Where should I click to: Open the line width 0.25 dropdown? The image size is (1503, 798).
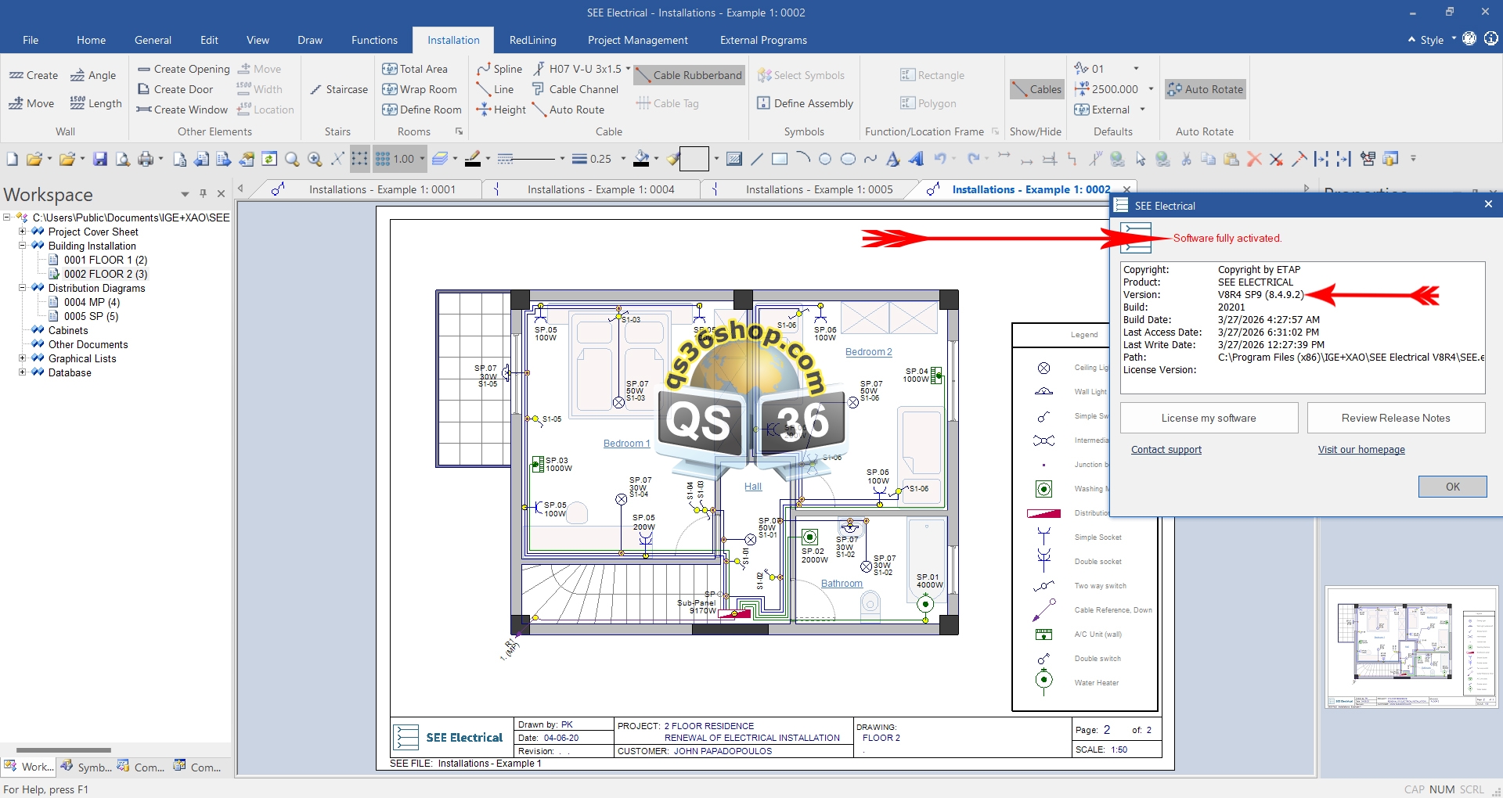(x=623, y=160)
